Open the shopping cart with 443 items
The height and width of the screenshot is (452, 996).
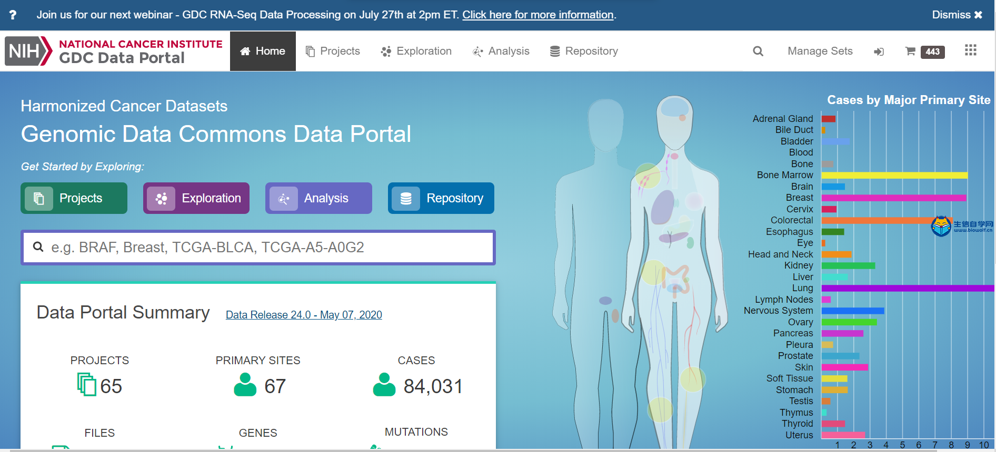[x=924, y=52]
